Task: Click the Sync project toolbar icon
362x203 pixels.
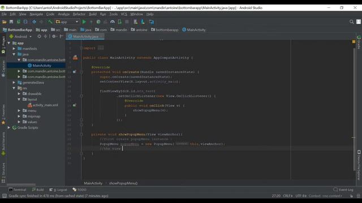Action: 18,22
